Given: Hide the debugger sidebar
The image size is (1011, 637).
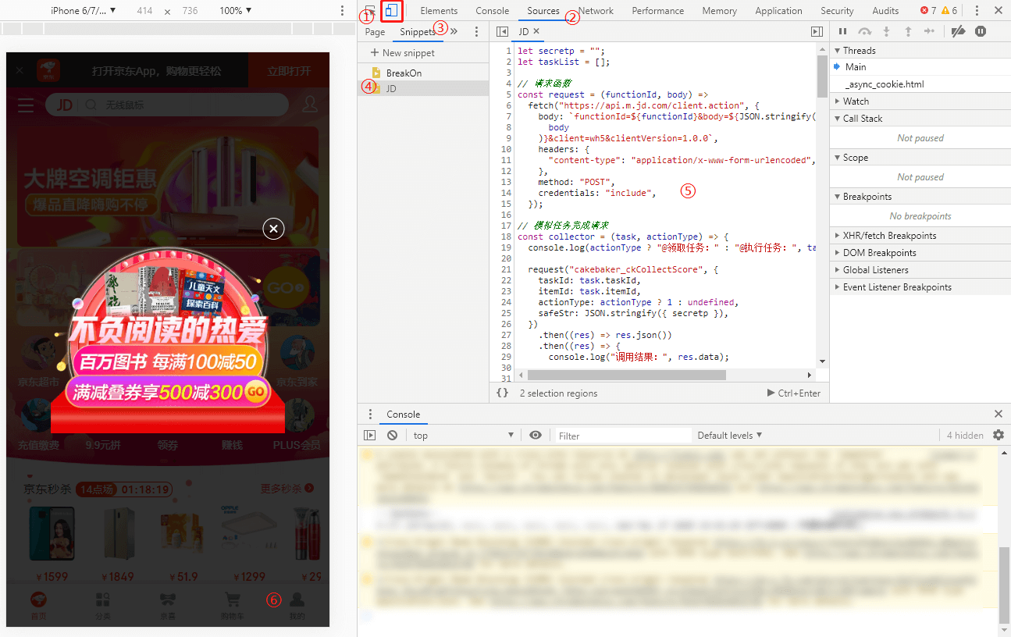Looking at the screenshot, I should click(817, 32).
